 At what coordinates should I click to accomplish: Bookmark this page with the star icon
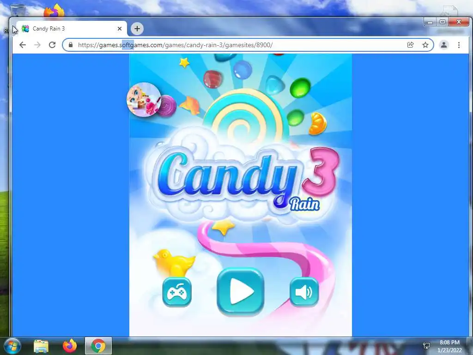click(425, 45)
